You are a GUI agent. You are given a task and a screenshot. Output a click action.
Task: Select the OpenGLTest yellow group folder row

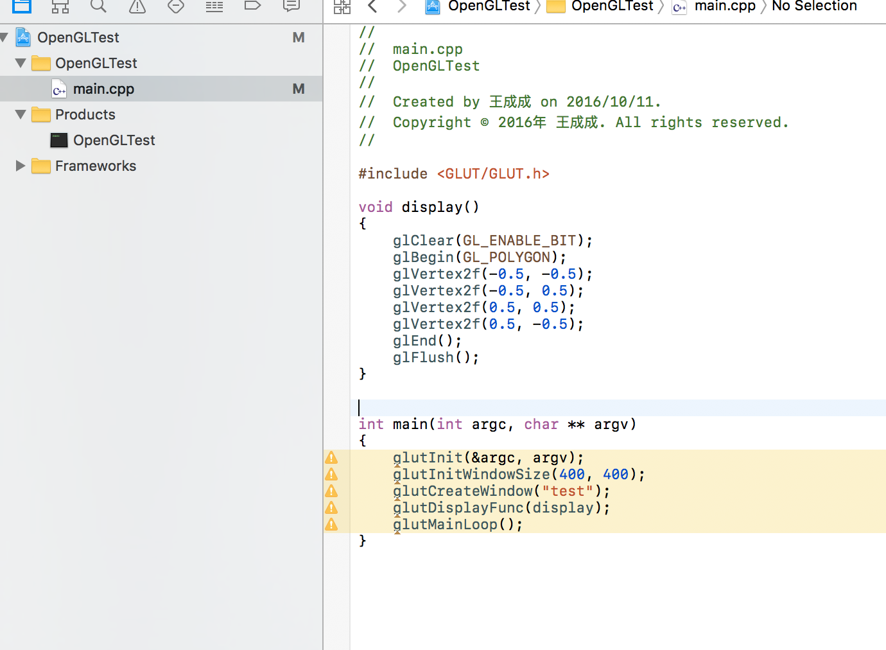point(161,63)
